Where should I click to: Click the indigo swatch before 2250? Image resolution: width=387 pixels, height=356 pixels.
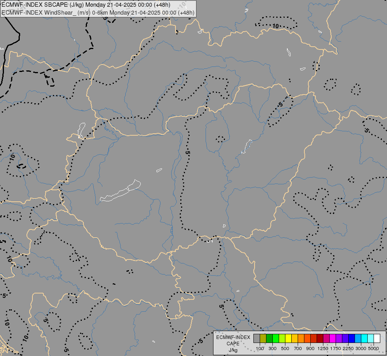pyautogui.click(x=345, y=339)
